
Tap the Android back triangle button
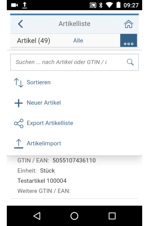[37, 216]
